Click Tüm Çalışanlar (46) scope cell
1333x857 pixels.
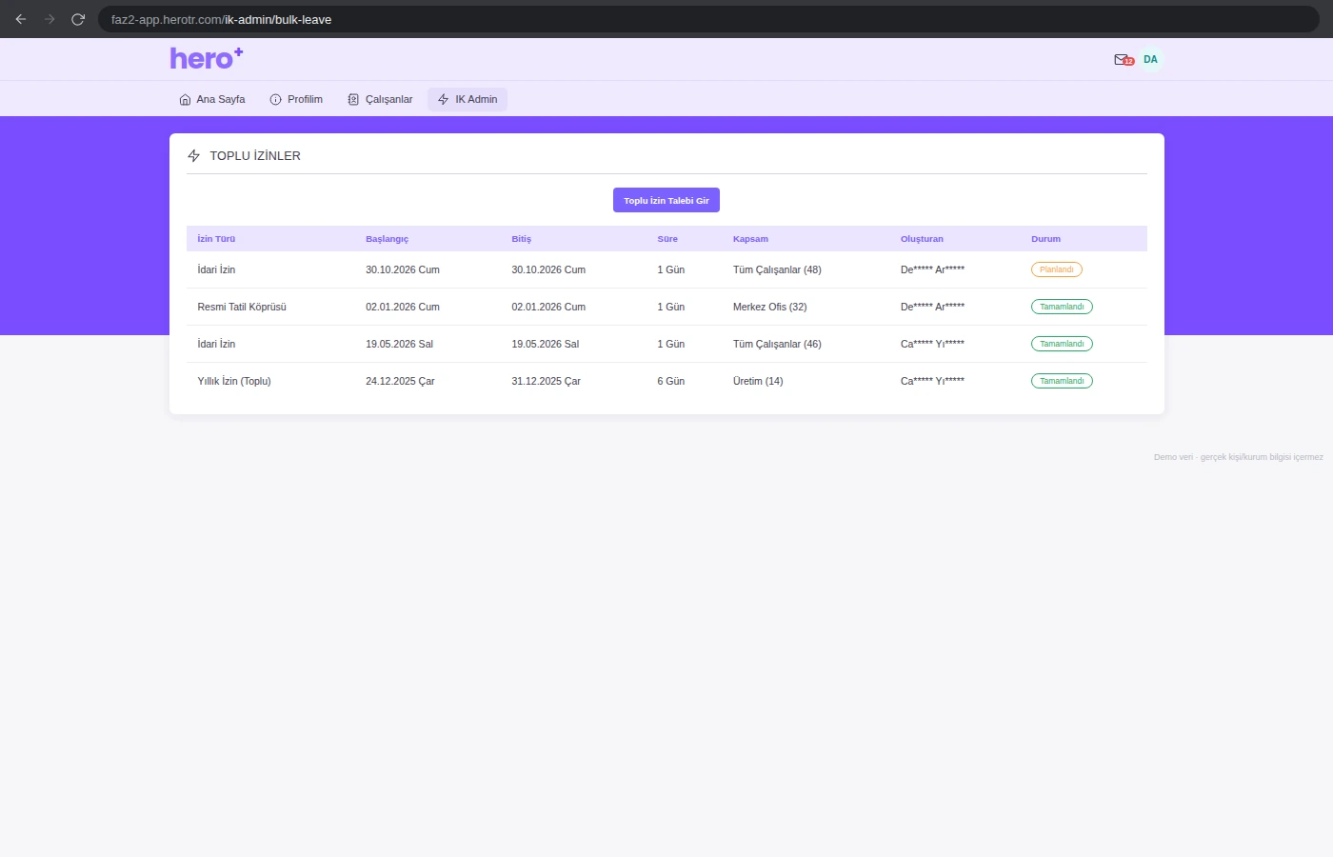coord(777,344)
